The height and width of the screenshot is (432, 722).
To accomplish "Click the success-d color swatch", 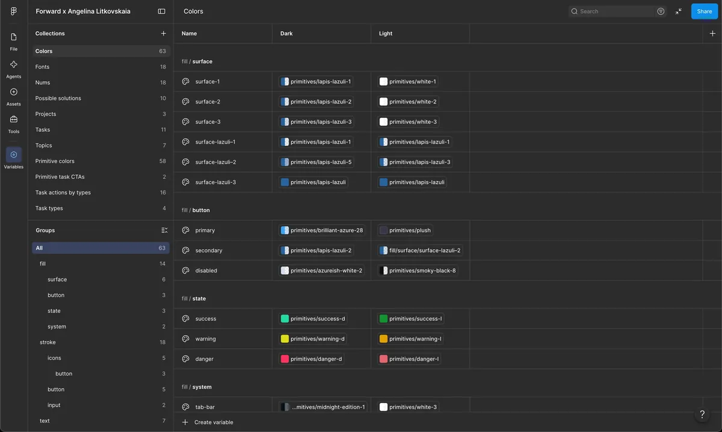I will pyautogui.click(x=285, y=319).
